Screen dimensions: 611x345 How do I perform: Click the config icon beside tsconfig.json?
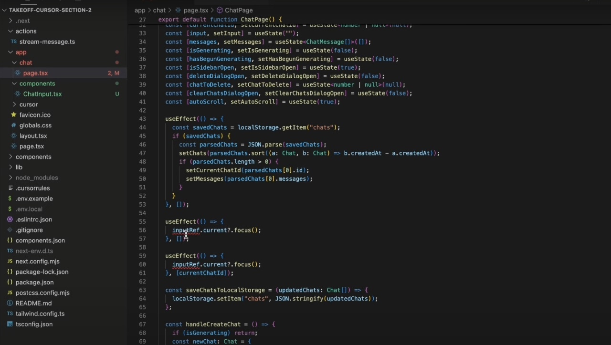click(10, 324)
